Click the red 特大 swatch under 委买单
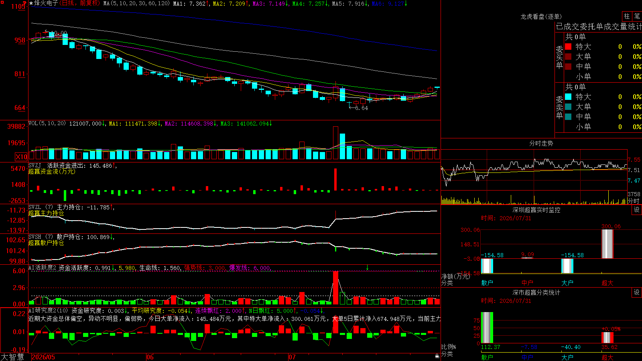 tap(568, 47)
